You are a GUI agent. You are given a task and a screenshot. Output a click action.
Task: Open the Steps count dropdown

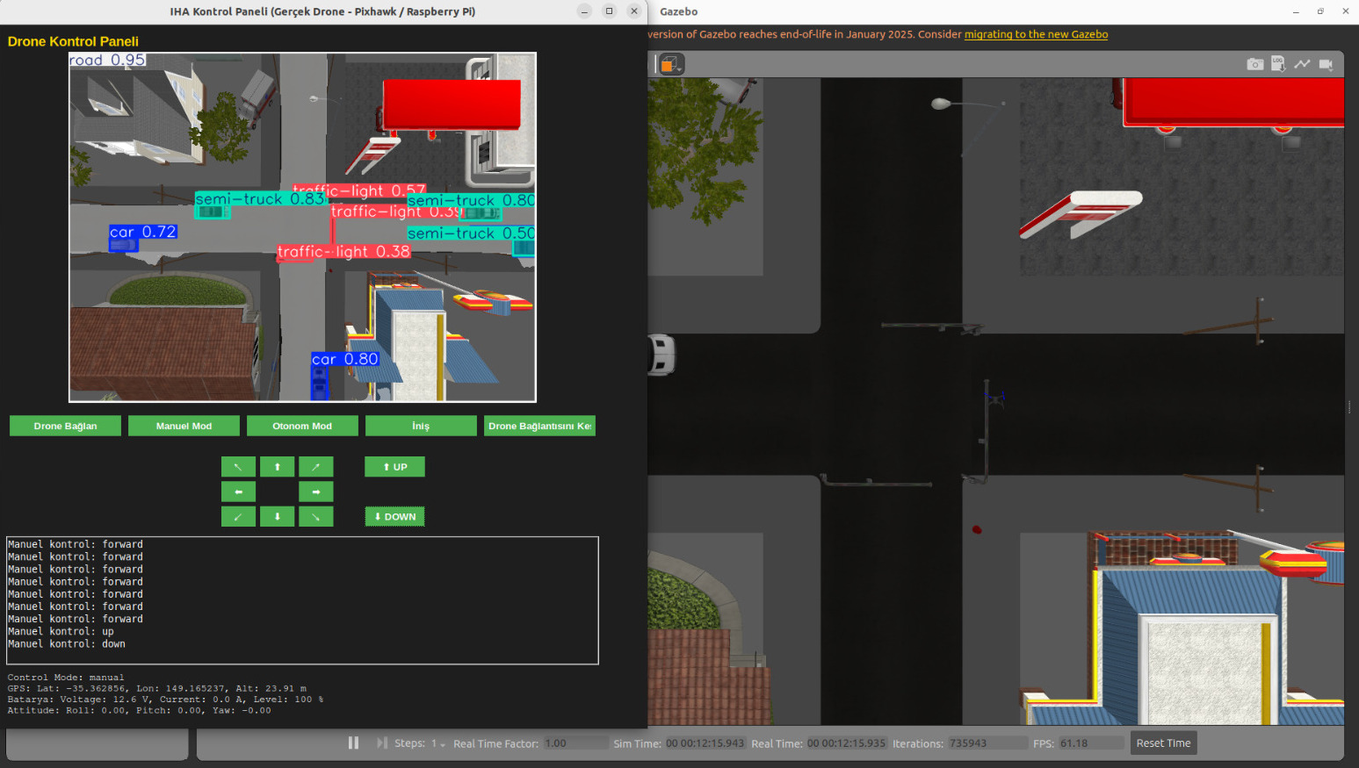[437, 744]
